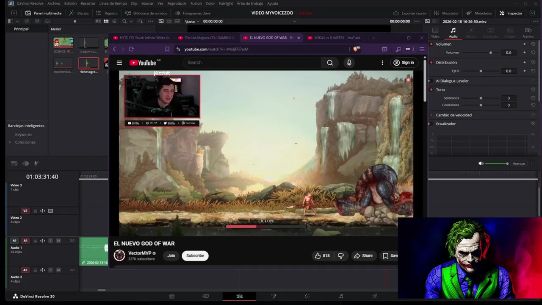Mute the Audio 2 track
The image size is (542, 305).
(58, 270)
